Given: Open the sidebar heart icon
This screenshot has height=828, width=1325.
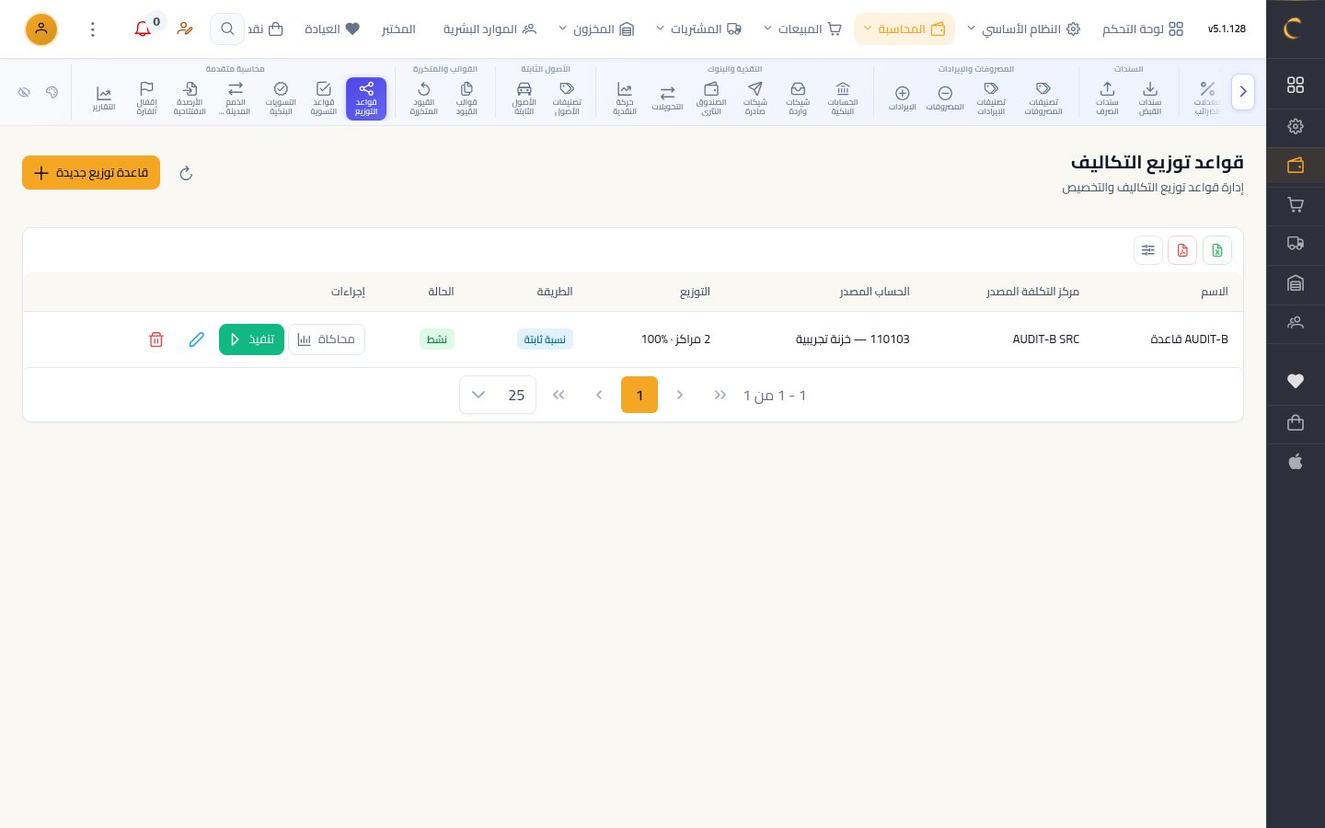Looking at the screenshot, I should pos(1296,381).
